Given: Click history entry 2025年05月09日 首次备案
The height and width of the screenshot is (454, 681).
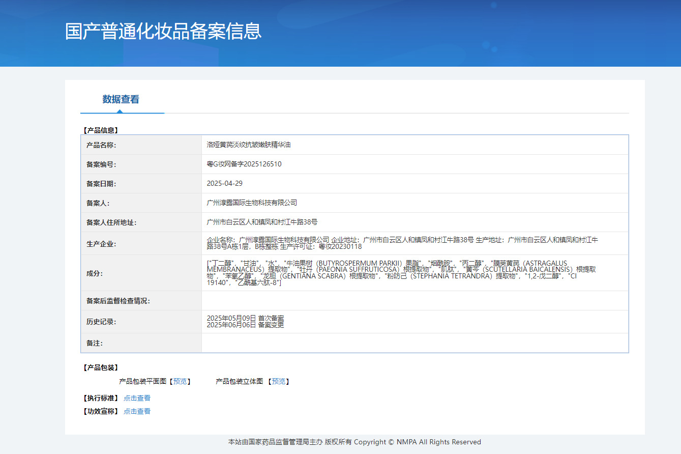Looking at the screenshot, I should 245,318.
